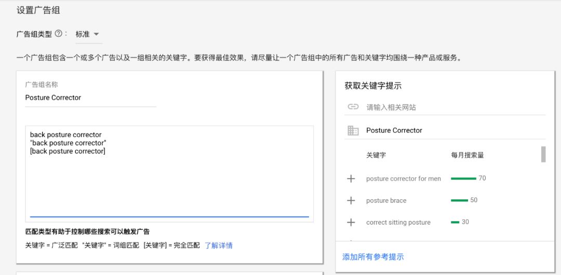Click the 设置广告组 page title
This screenshot has height=275, width=561.
click(x=38, y=10)
